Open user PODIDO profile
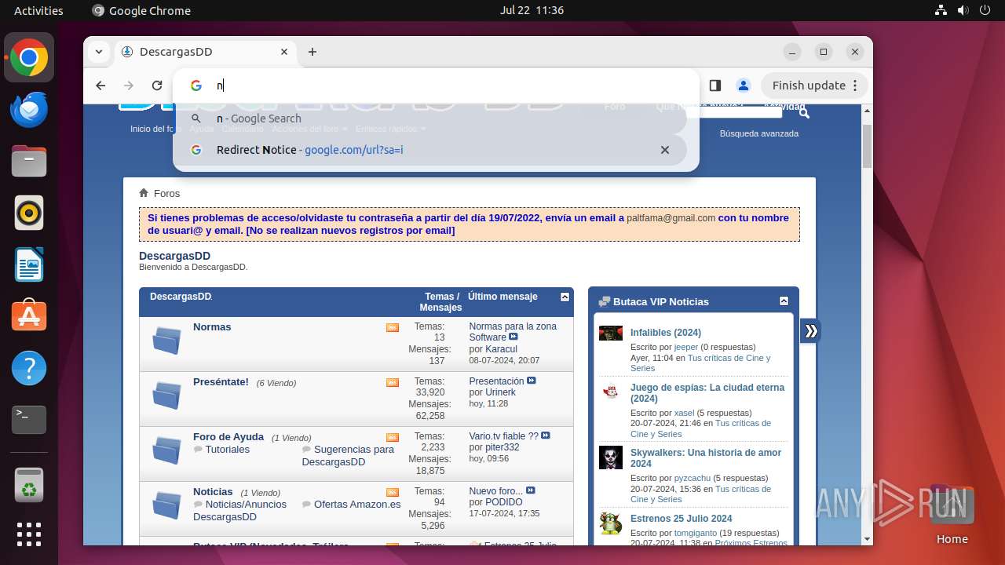 click(504, 502)
